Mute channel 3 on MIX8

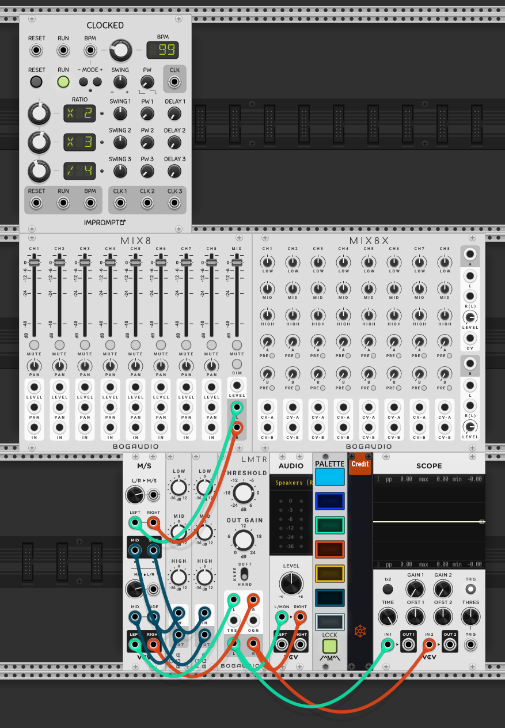[x=85, y=345]
